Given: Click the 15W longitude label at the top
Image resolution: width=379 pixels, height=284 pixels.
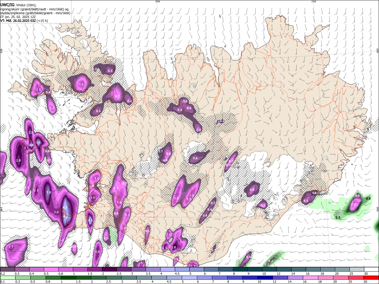Looking at the screenshot, I should pyautogui.click(x=313, y=1).
